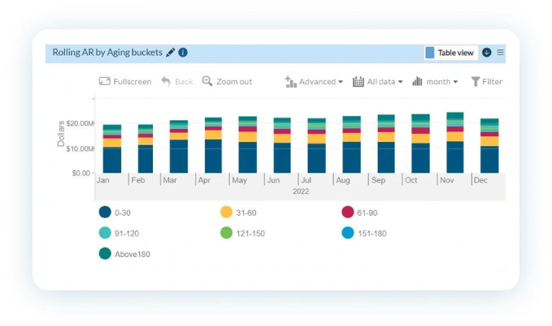Click the Above180 legend swatch

[x=105, y=254]
